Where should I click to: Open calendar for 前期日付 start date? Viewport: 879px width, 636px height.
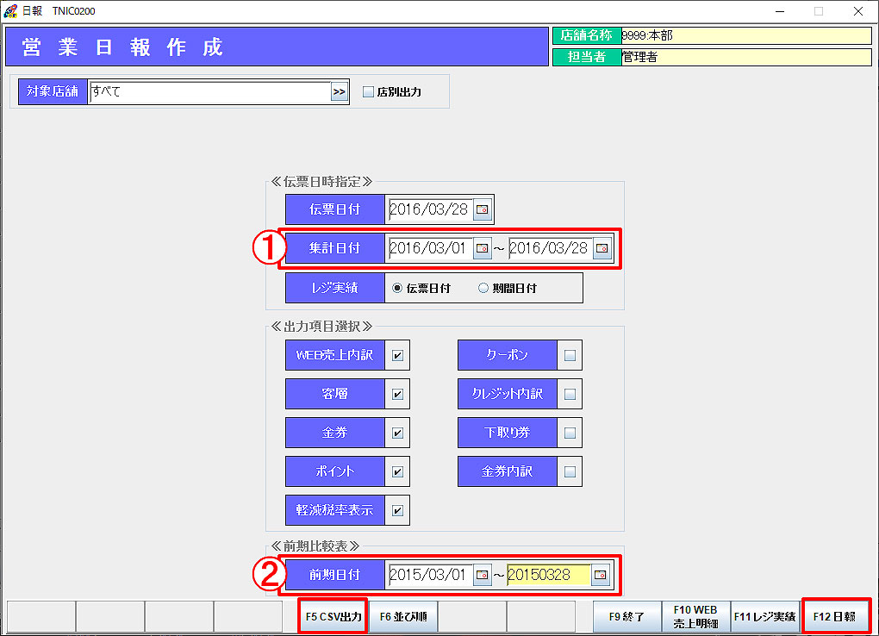[x=482, y=575]
